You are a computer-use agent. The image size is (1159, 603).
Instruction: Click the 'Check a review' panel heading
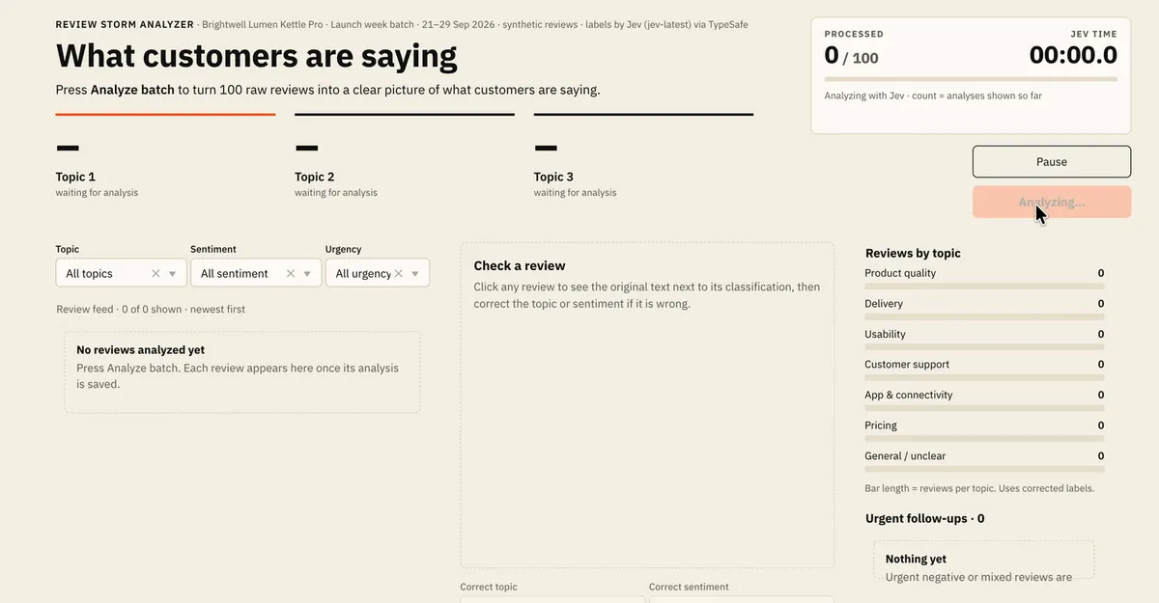coord(520,266)
